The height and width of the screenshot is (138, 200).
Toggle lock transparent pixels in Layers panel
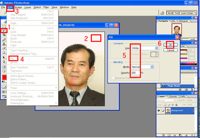165,105
